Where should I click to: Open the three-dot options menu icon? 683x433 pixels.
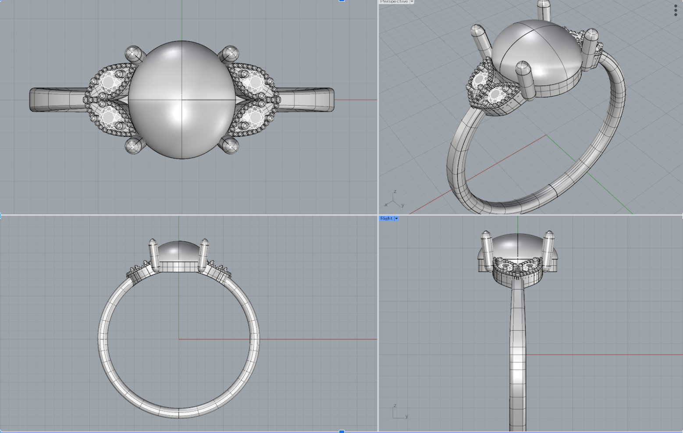[676, 11]
